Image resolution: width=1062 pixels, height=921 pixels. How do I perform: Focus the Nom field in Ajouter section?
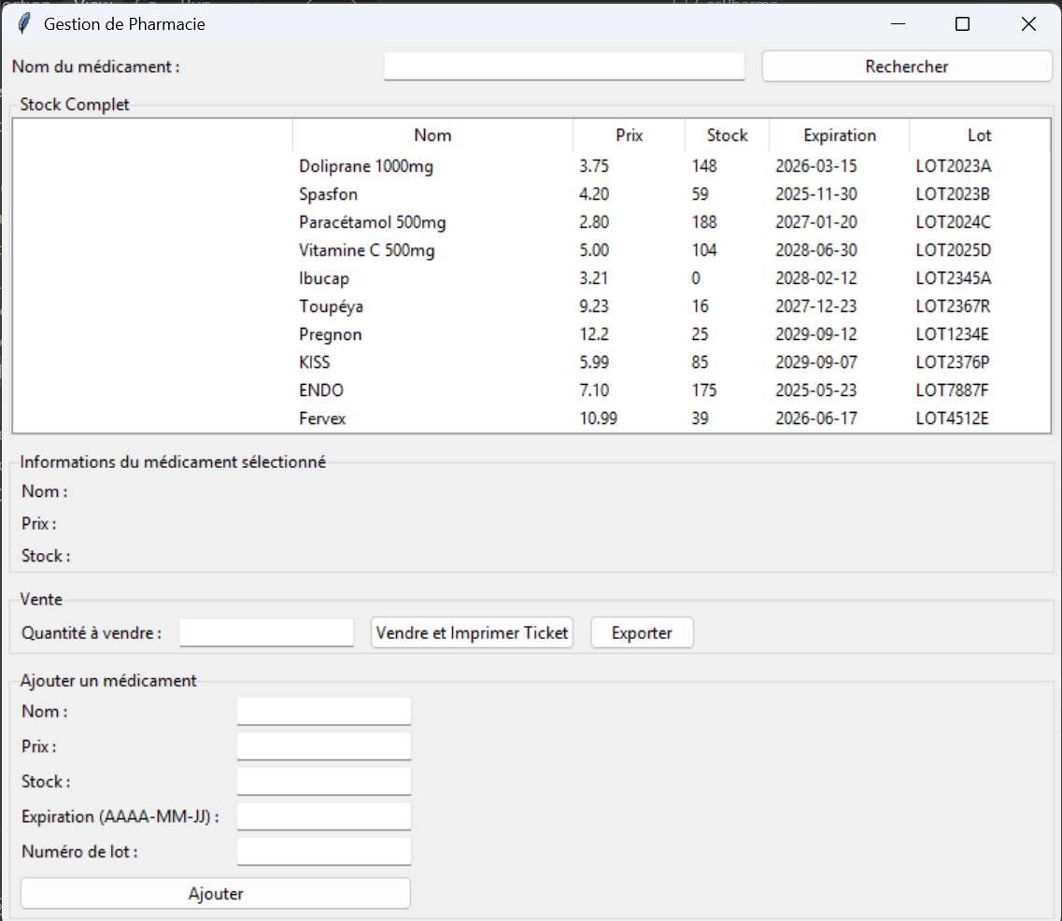[323, 711]
